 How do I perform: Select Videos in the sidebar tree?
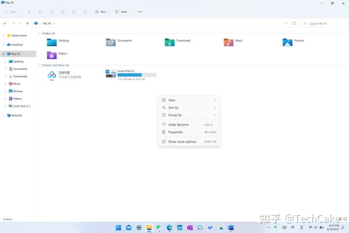pos(17,99)
